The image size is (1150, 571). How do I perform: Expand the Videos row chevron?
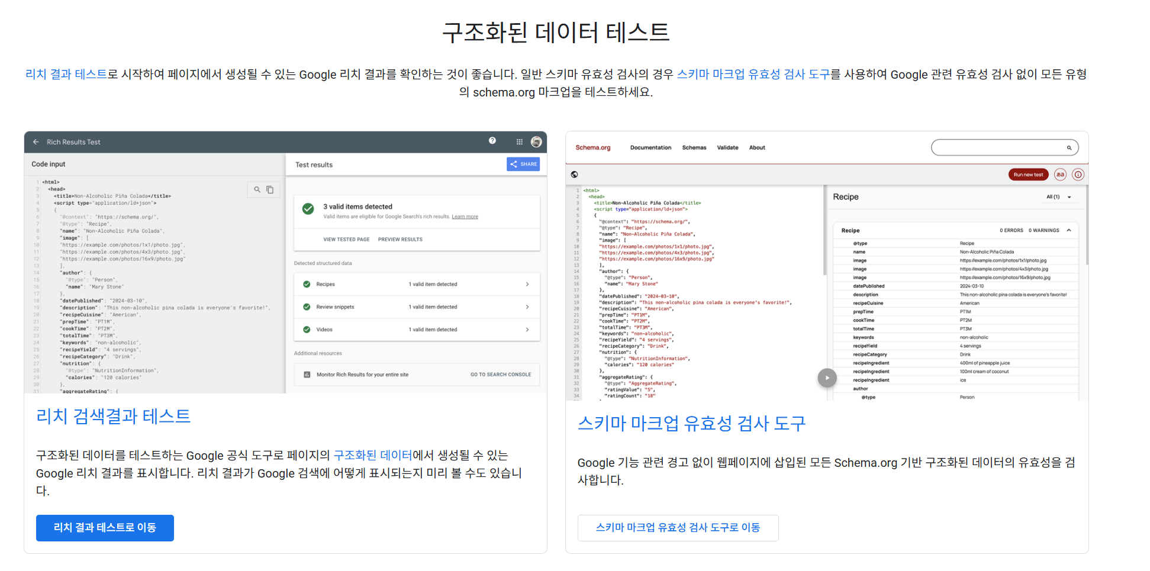click(x=527, y=330)
